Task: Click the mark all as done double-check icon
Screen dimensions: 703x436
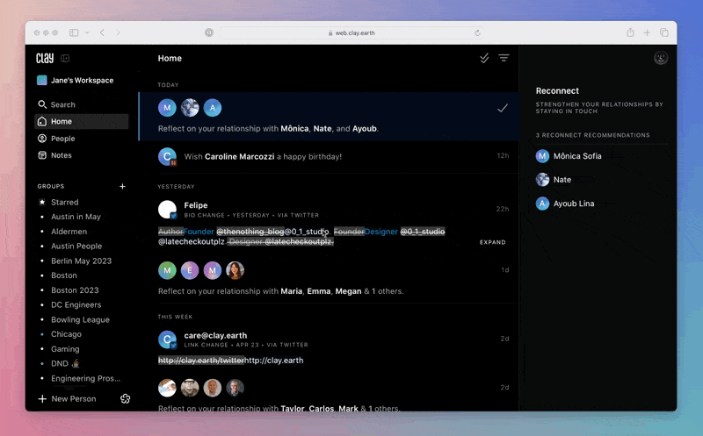Action: click(484, 59)
